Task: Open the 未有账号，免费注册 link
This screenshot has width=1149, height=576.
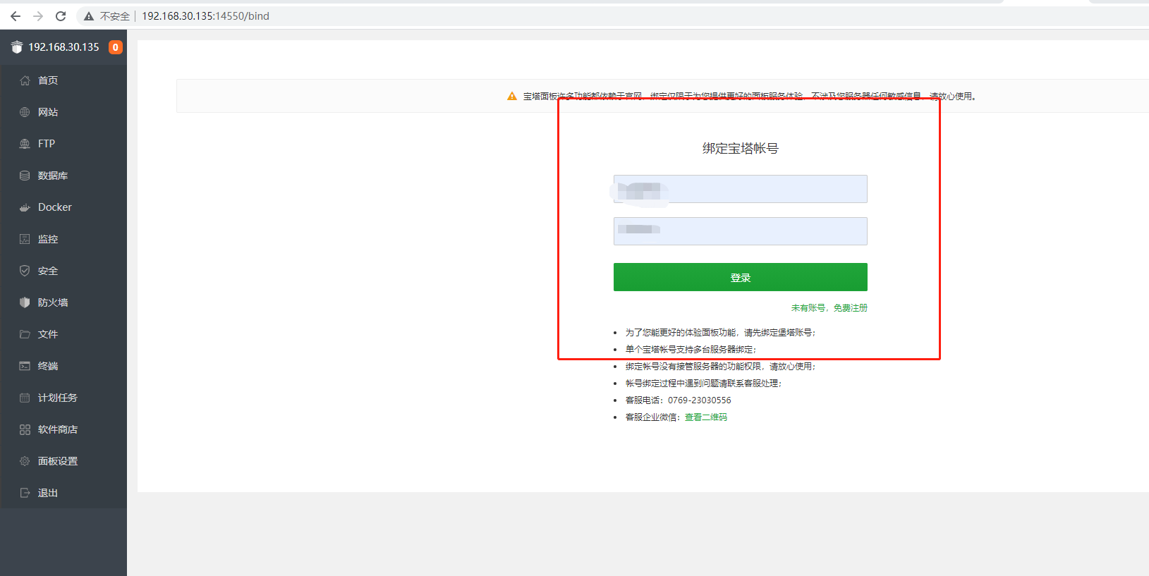Action: 829,308
